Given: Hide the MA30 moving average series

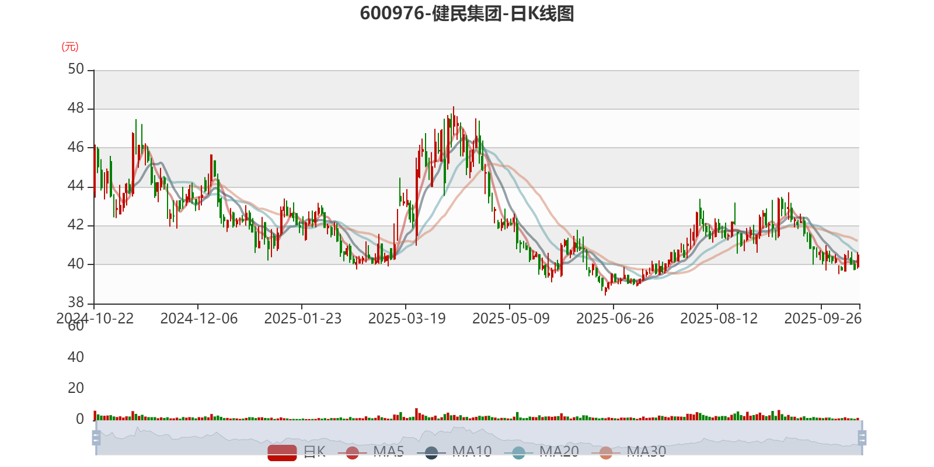Looking at the screenshot, I should point(629,452).
